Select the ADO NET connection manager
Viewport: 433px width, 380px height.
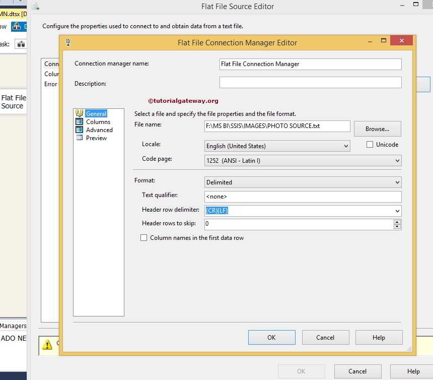[x=12, y=339]
